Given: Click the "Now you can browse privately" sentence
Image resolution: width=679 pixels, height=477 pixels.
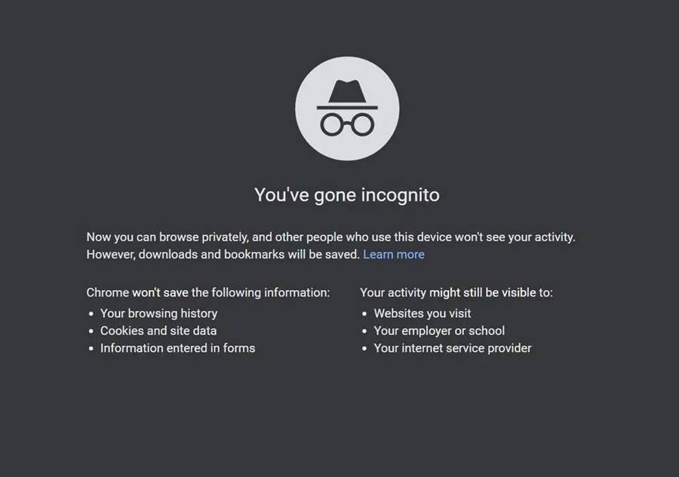Looking at the screenshot, I should (x=331, y=237).
